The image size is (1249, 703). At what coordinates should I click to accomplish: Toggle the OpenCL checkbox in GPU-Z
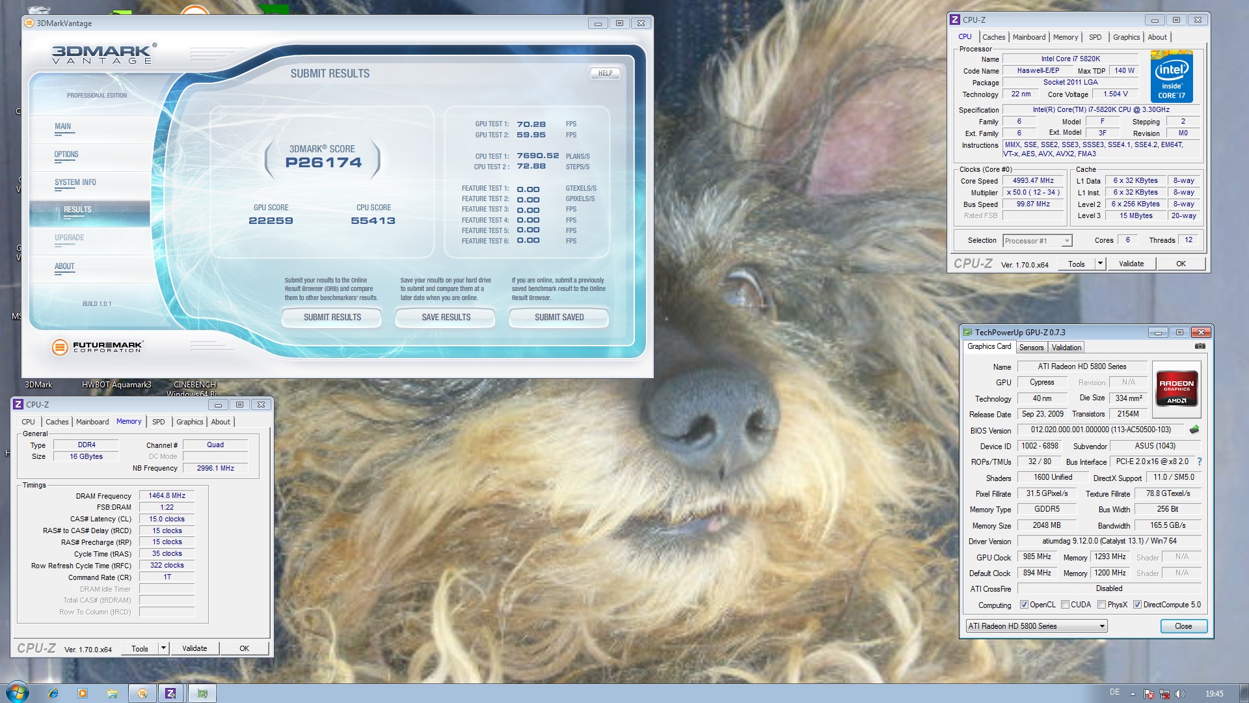1024,605
